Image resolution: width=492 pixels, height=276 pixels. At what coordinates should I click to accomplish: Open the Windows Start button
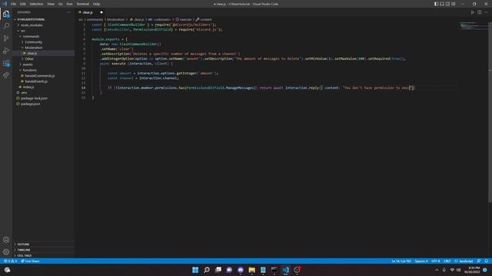[195, 270]
